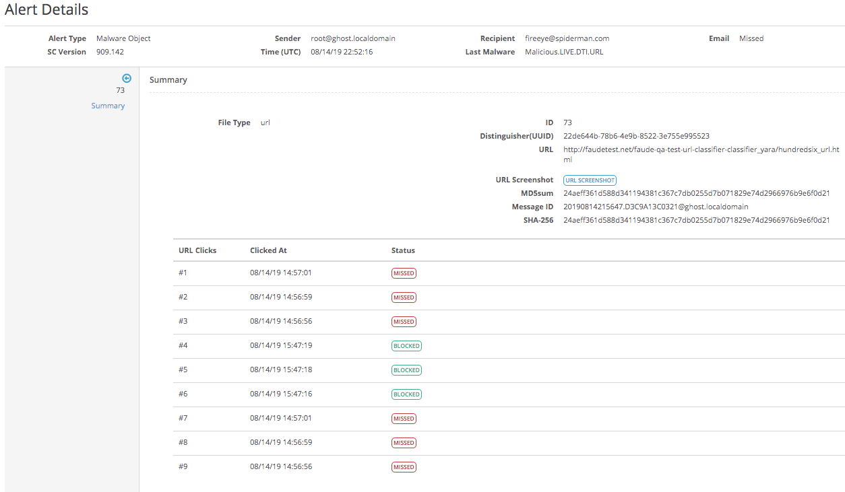
Task: Select the Message ID value
Action: coord(656,207)
